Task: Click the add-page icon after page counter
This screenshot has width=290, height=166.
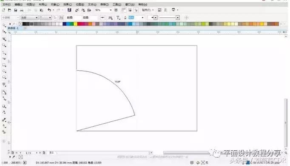Action: (44, 153)
